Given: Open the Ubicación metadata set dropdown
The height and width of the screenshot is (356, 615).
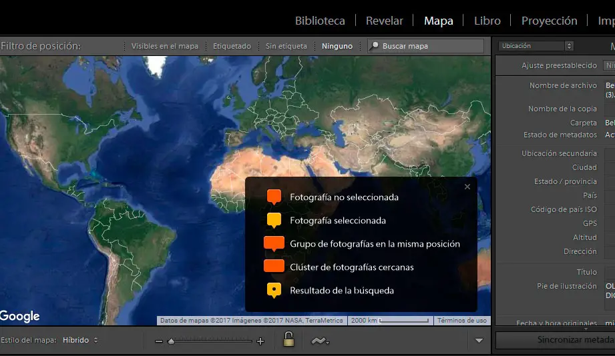Looking at the screenshot, I should pos(536,46).
